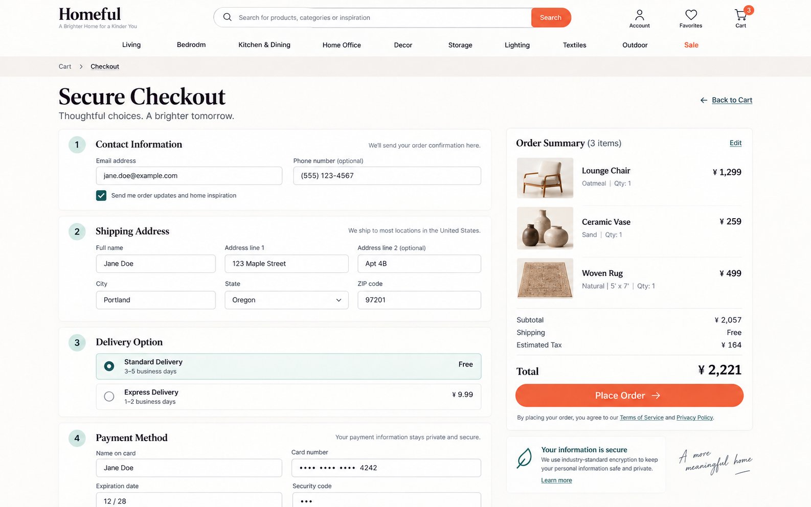Uncheck order updates and inspiration checkbox
This screenshot has width=811, height=507.
pyautogui.click(x=101, y=195)
